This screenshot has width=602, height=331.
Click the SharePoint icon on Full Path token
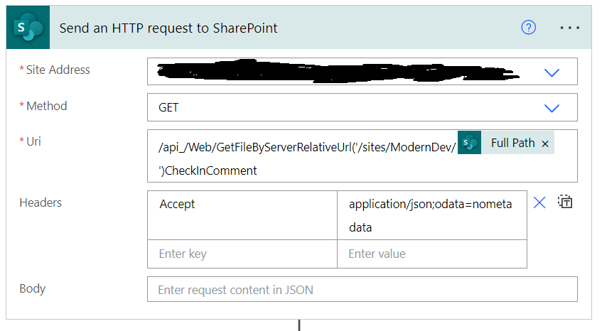(x=469, y=143)
